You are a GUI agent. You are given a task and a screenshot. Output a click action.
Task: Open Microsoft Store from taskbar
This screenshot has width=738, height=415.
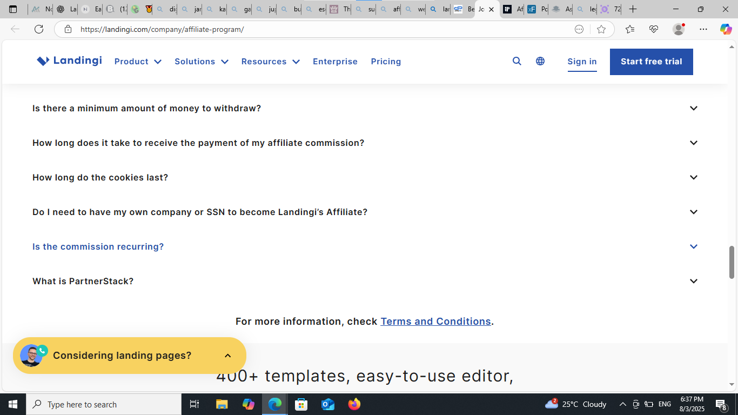tap(301, 404)
